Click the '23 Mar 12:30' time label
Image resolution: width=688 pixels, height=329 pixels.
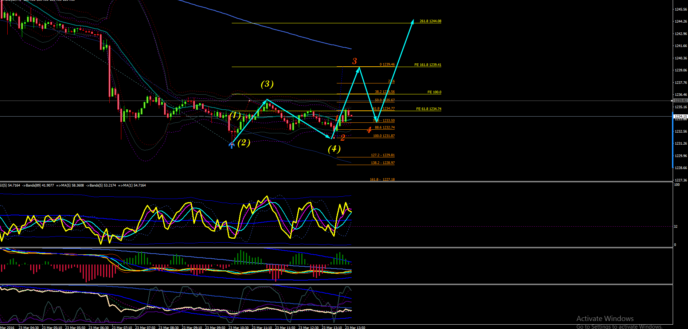[x=308, y=328]
